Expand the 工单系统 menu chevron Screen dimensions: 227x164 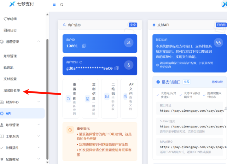point(39,136)
